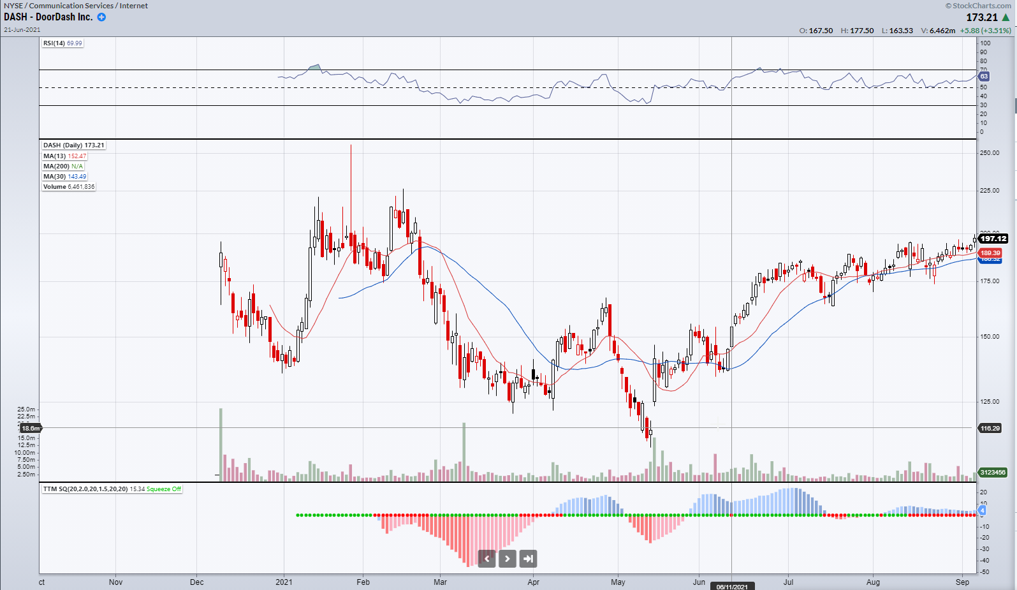The height and width of the screenshot is (590, 1017).
Task: Click the 06/11/2021 crosshair date label
Action: (x=732, y=586)
